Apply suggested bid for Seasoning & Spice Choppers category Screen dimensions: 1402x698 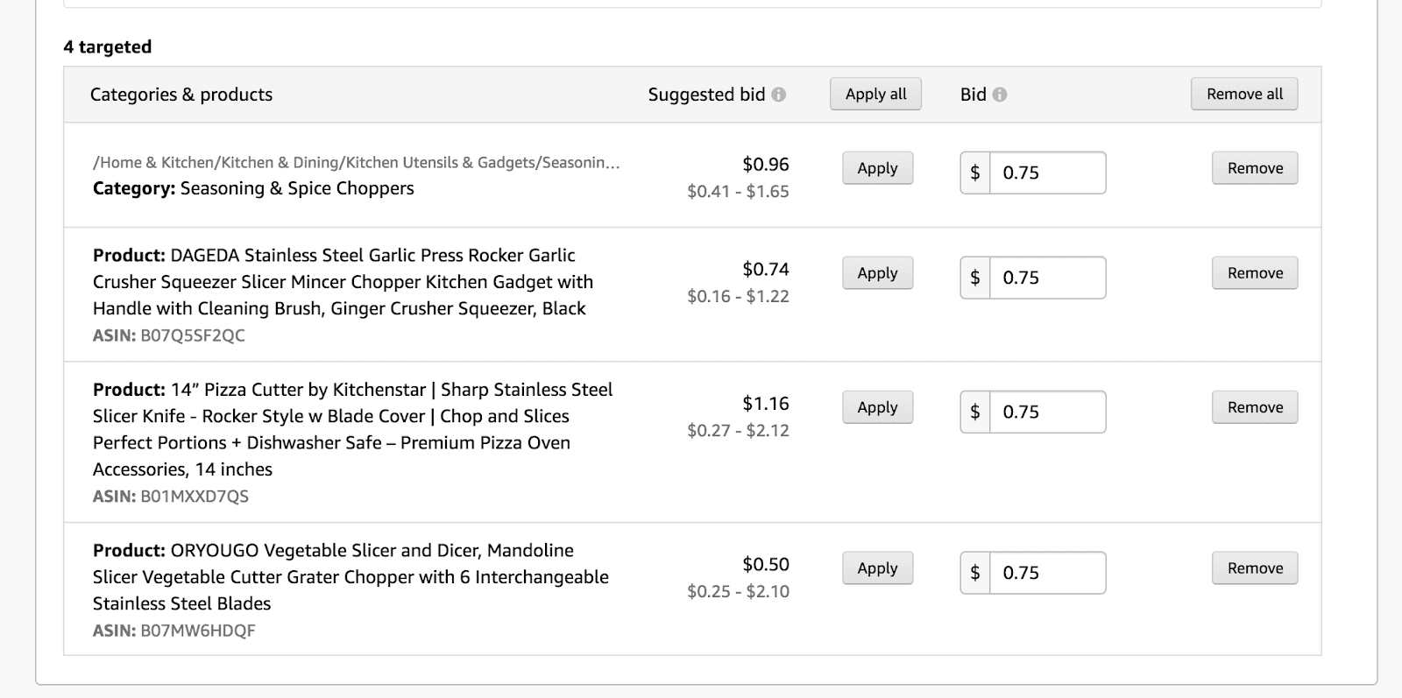tap(877, 168)
